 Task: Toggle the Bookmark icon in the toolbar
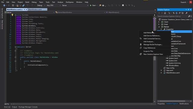pyautogui.click(x=123, y=5)
